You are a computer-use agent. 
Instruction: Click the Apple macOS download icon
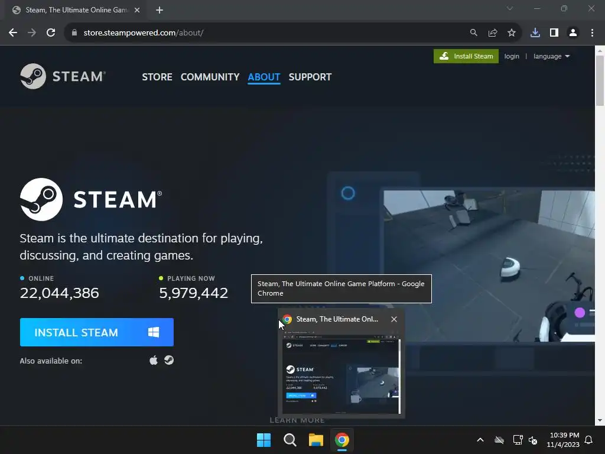tap(154, 360)
